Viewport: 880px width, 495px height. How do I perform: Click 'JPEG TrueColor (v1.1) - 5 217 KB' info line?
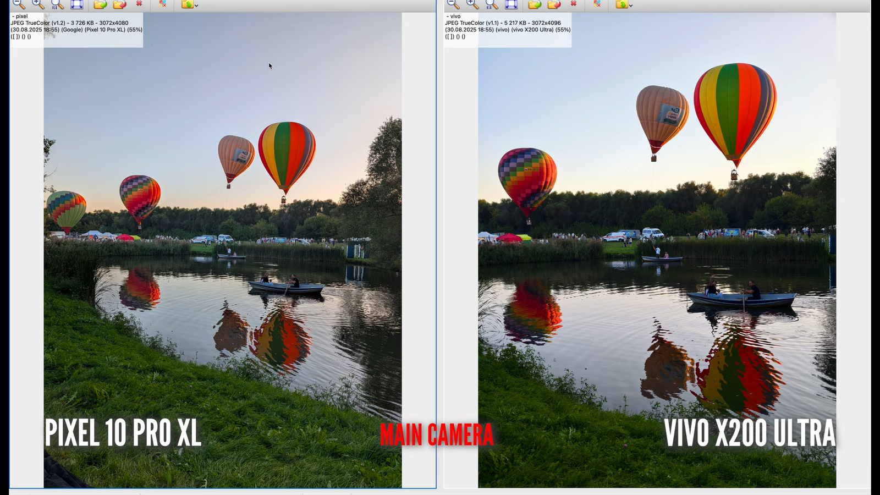pos(503,23)
